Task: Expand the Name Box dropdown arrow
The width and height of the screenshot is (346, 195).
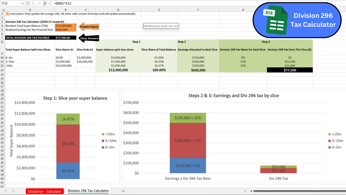Action: coord(23,3)
